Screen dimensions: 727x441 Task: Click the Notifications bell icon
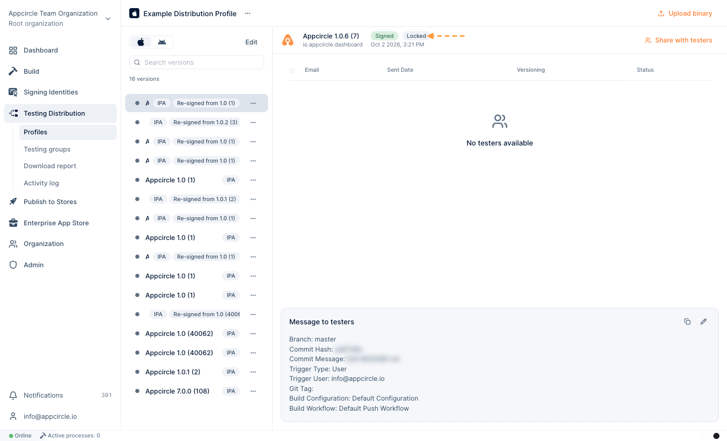(x=13, y=396)
